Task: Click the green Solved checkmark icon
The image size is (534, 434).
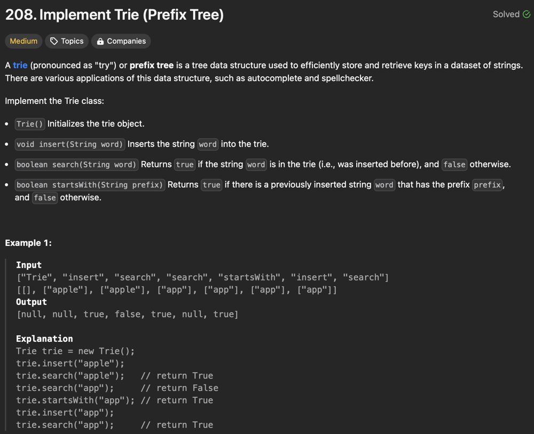Action: (527, 14)
